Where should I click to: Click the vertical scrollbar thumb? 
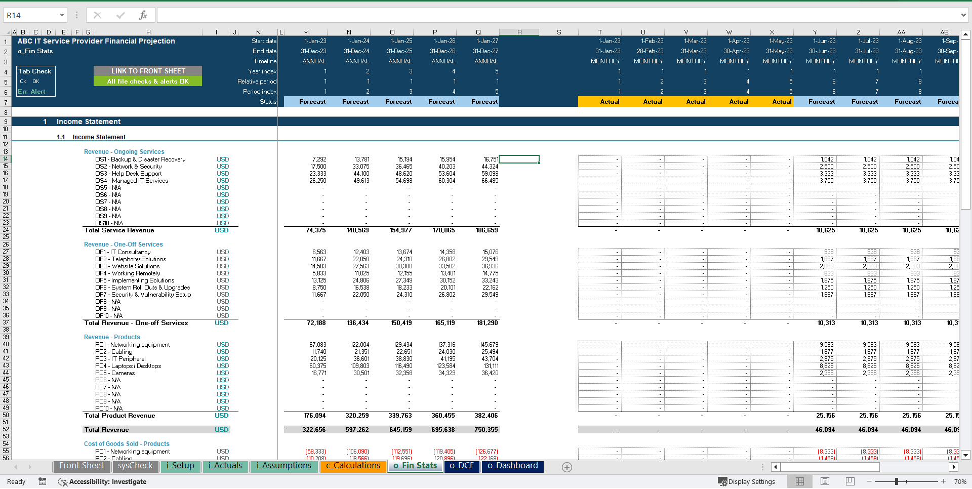click(x=965, y=124)
